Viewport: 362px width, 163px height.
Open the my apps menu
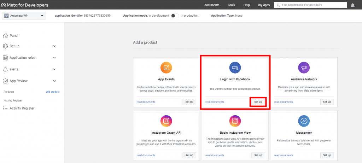tap(264, 5)
